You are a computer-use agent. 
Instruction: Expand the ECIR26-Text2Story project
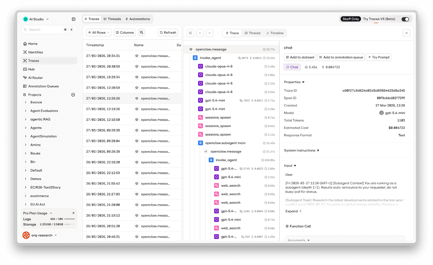pos(26,187)
